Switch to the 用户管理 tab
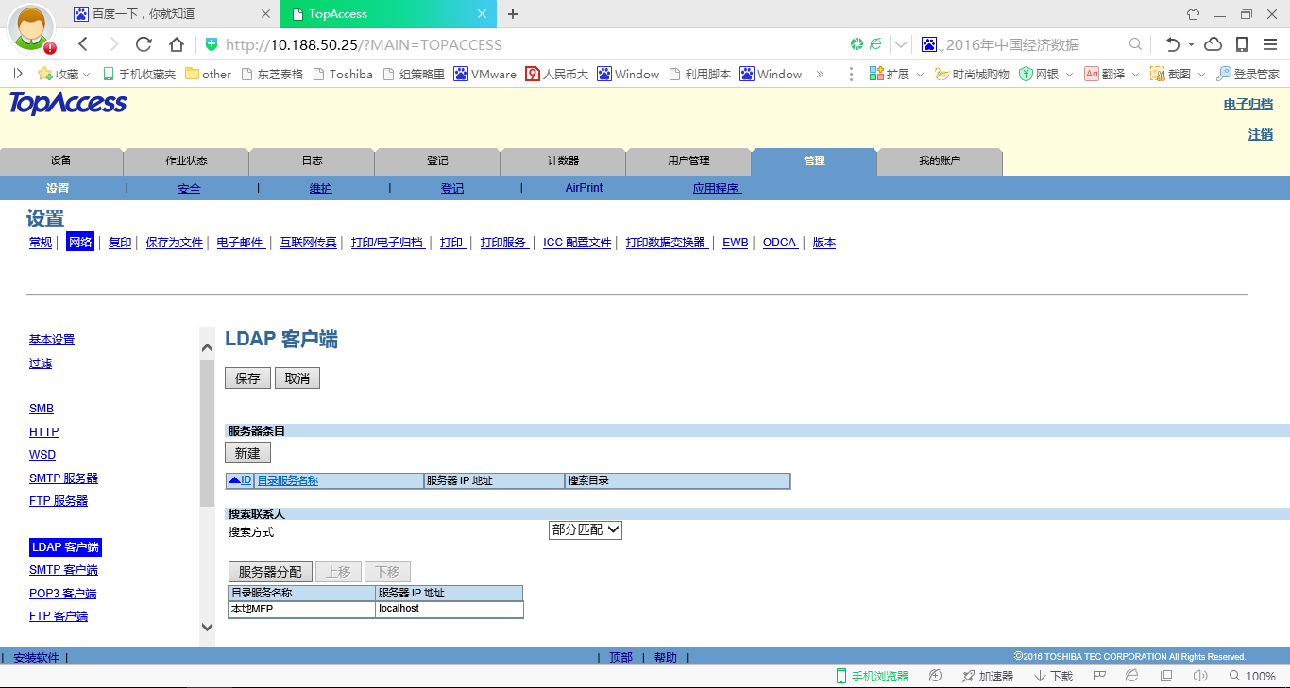The height and width of the screenshot is (688, 1290). pyautogui.click(x=688, y=161)
